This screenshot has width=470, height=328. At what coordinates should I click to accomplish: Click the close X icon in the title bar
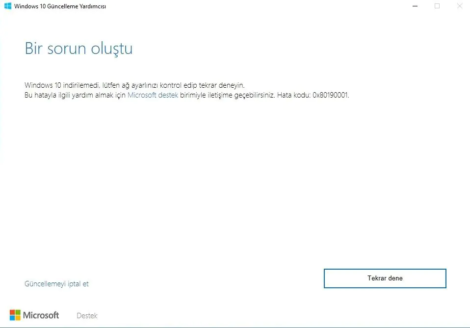(x=459, y=6)
